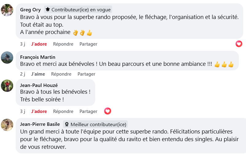Image resolution: width=246 pixels, height=154 pixels.
Task: Share Greg Ory's comment with Partager
Action: (88, 44)
